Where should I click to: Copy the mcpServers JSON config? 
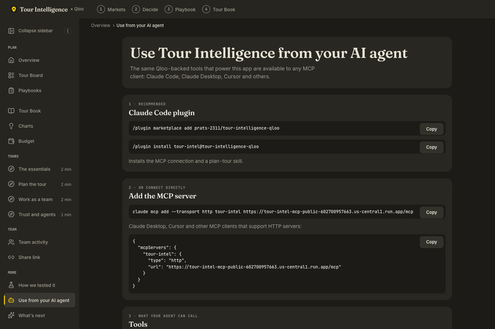coord(431,242)
